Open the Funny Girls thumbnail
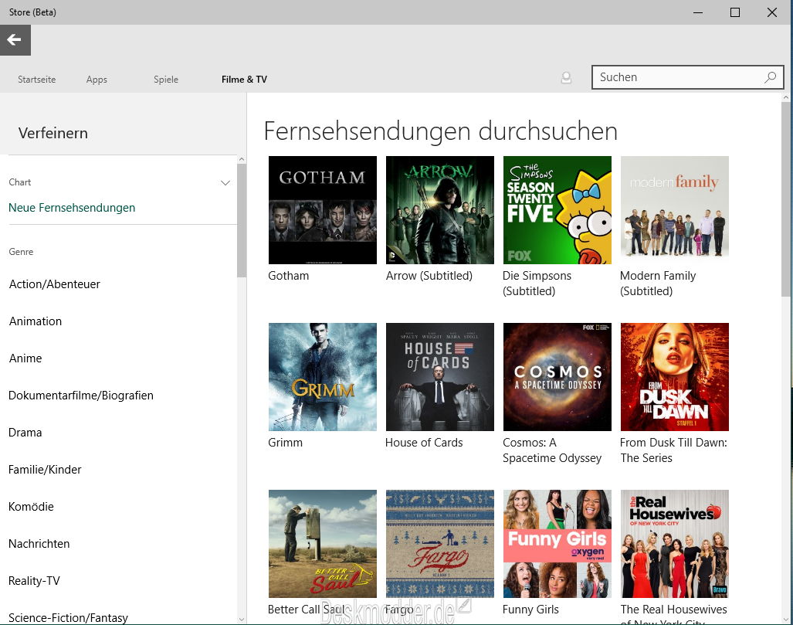Viewport: 793px width, 625px height. (557, 544)
